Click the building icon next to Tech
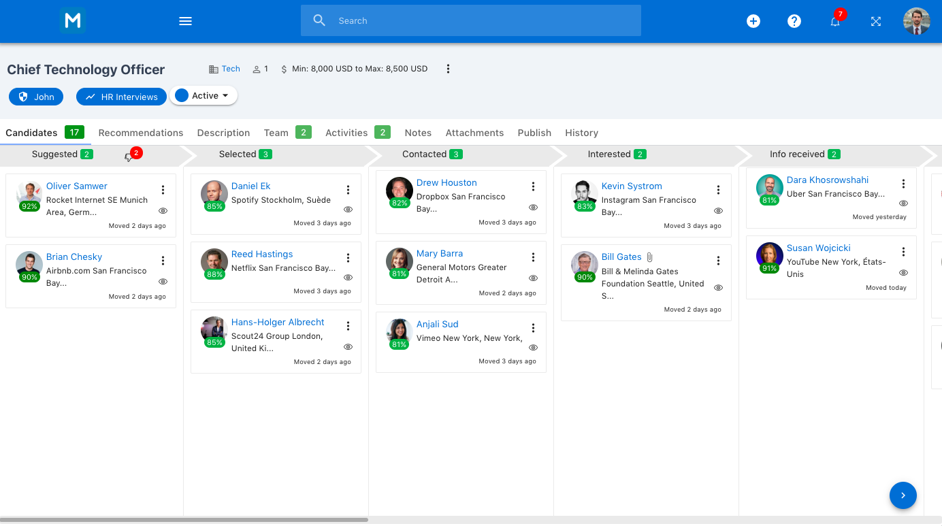The image size is (942, 526). tap(213, 69)
